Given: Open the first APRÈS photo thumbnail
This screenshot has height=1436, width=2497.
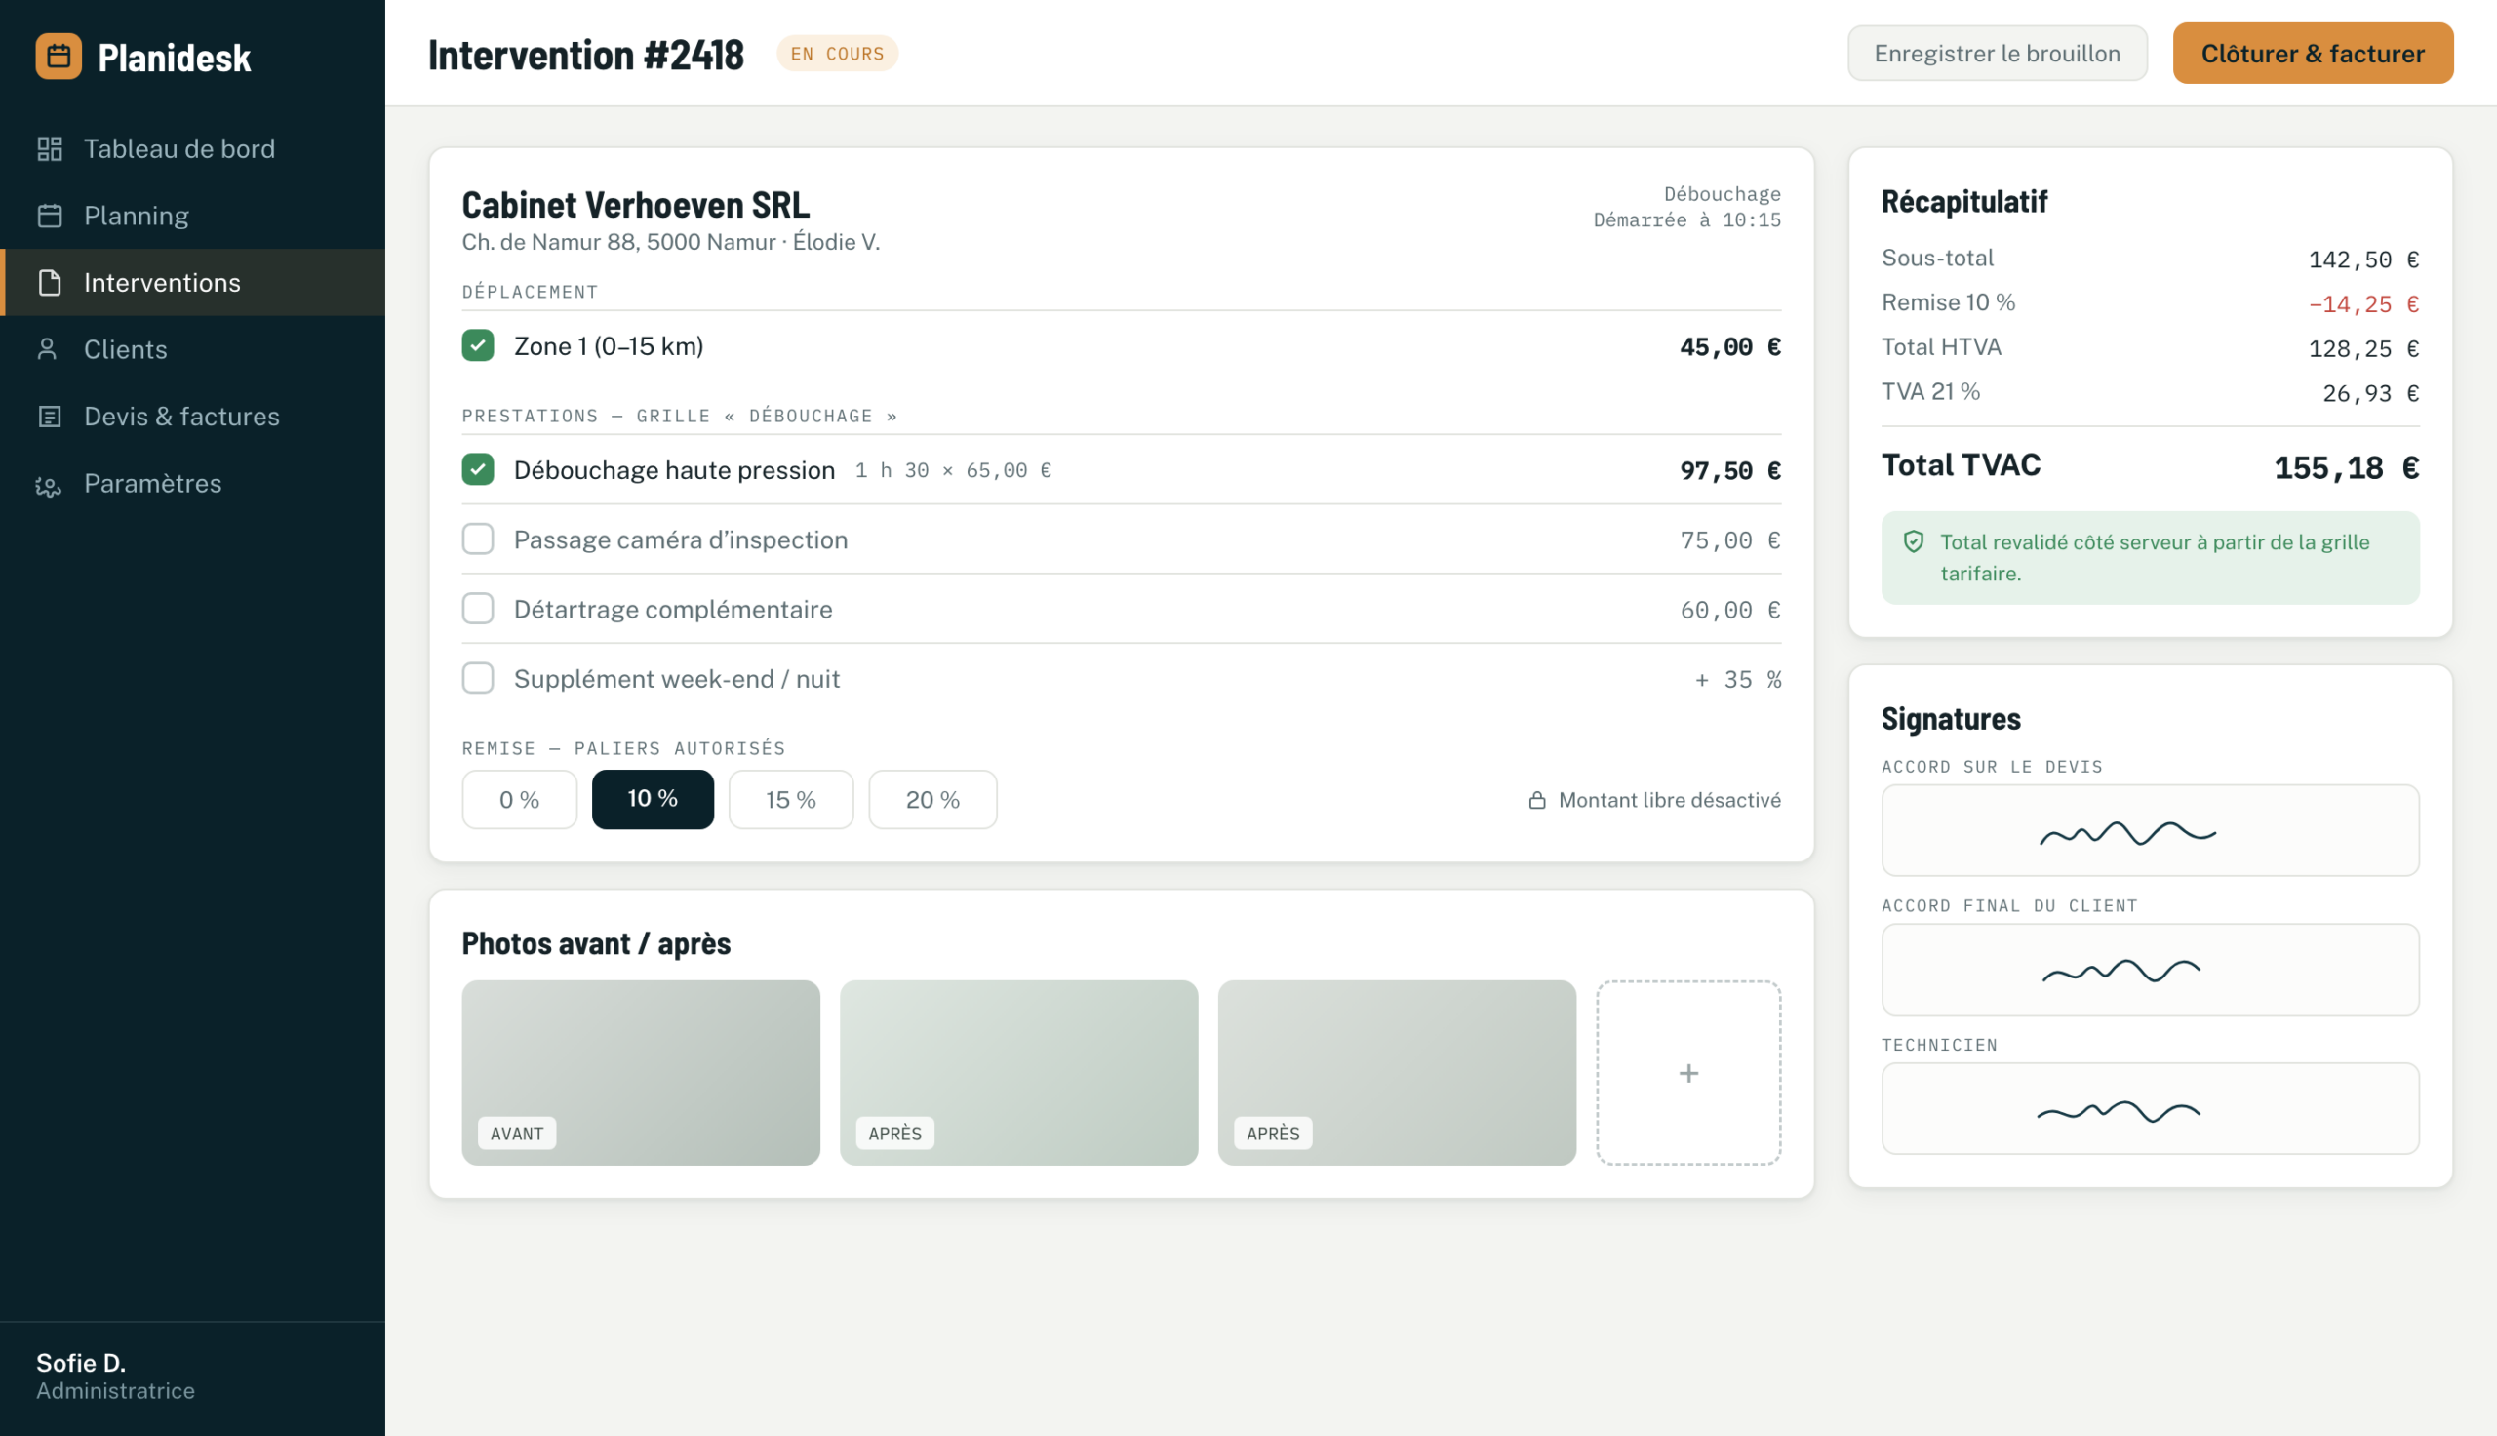Looking at the screenshot, I should coord(1018,1073).
